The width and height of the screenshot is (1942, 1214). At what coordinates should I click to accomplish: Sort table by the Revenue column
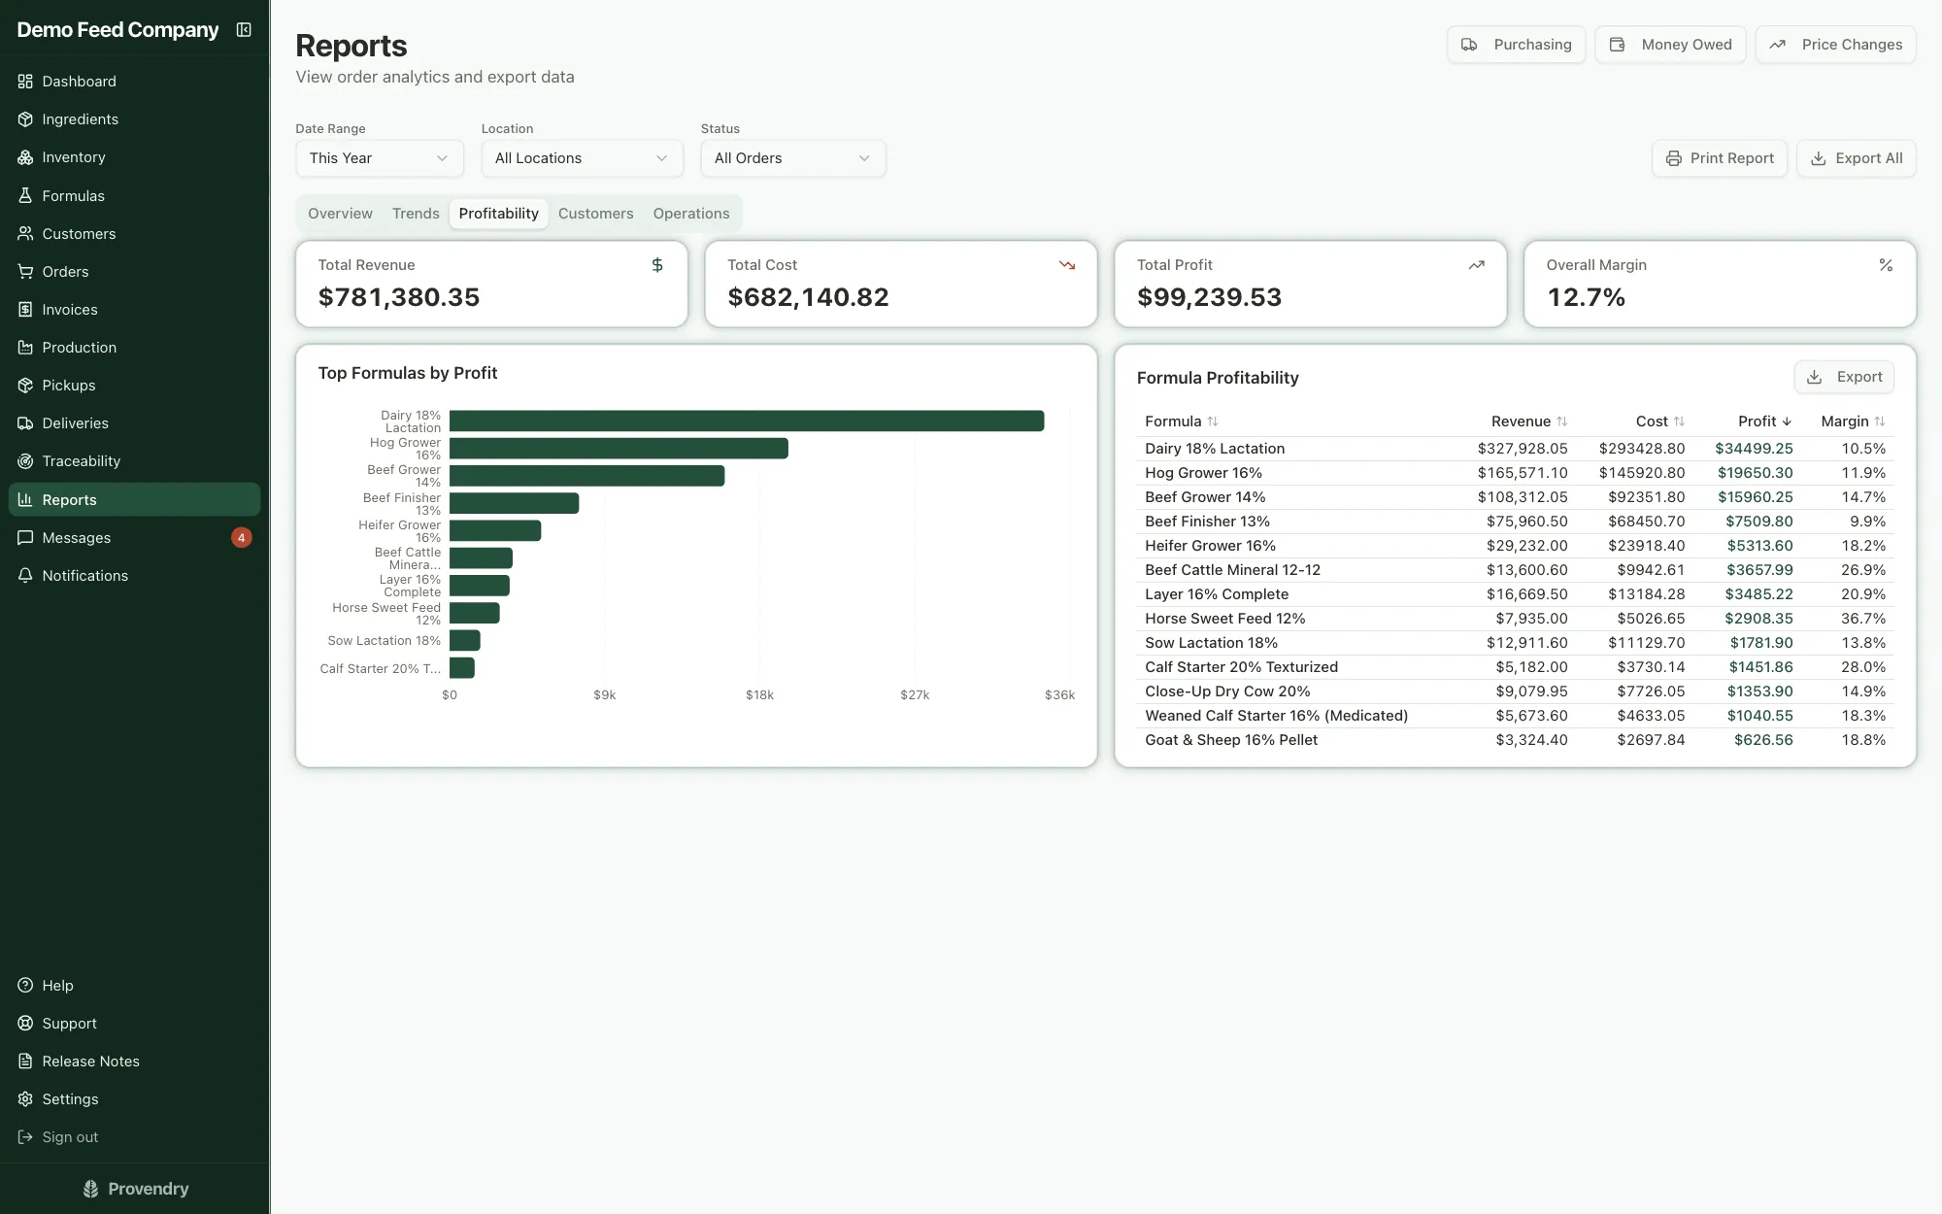point(1529,422)
